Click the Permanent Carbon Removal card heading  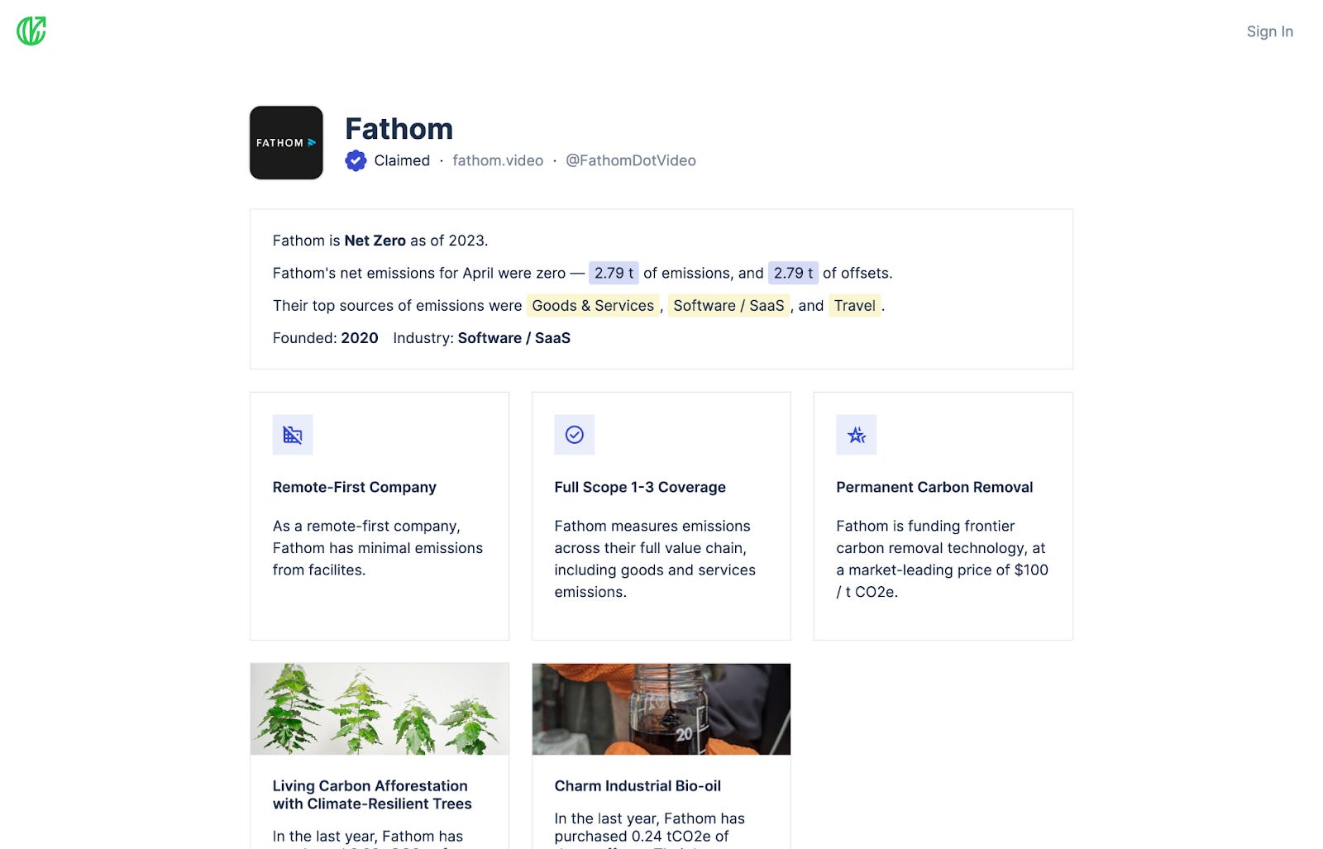(x=934, y=487)
